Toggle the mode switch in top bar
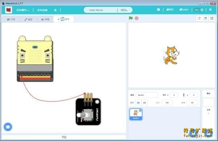The height and width of the screenshot is (141, 218). pyautogui.click(x=199, y=10)
